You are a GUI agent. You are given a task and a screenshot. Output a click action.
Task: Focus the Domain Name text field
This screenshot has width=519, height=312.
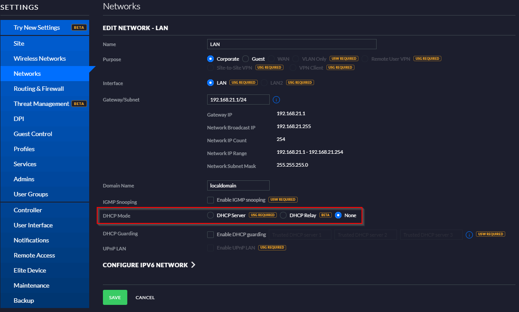pyautogui.click(x=238, y=185)
